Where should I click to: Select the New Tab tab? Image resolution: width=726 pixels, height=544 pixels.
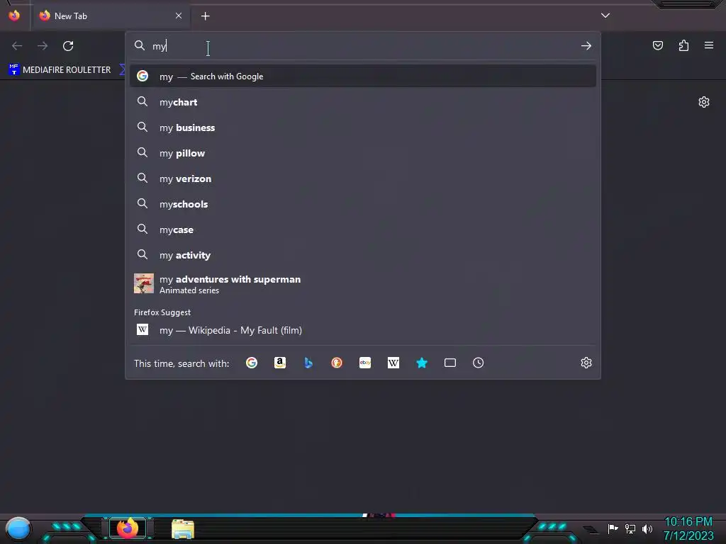click(111, 16)
